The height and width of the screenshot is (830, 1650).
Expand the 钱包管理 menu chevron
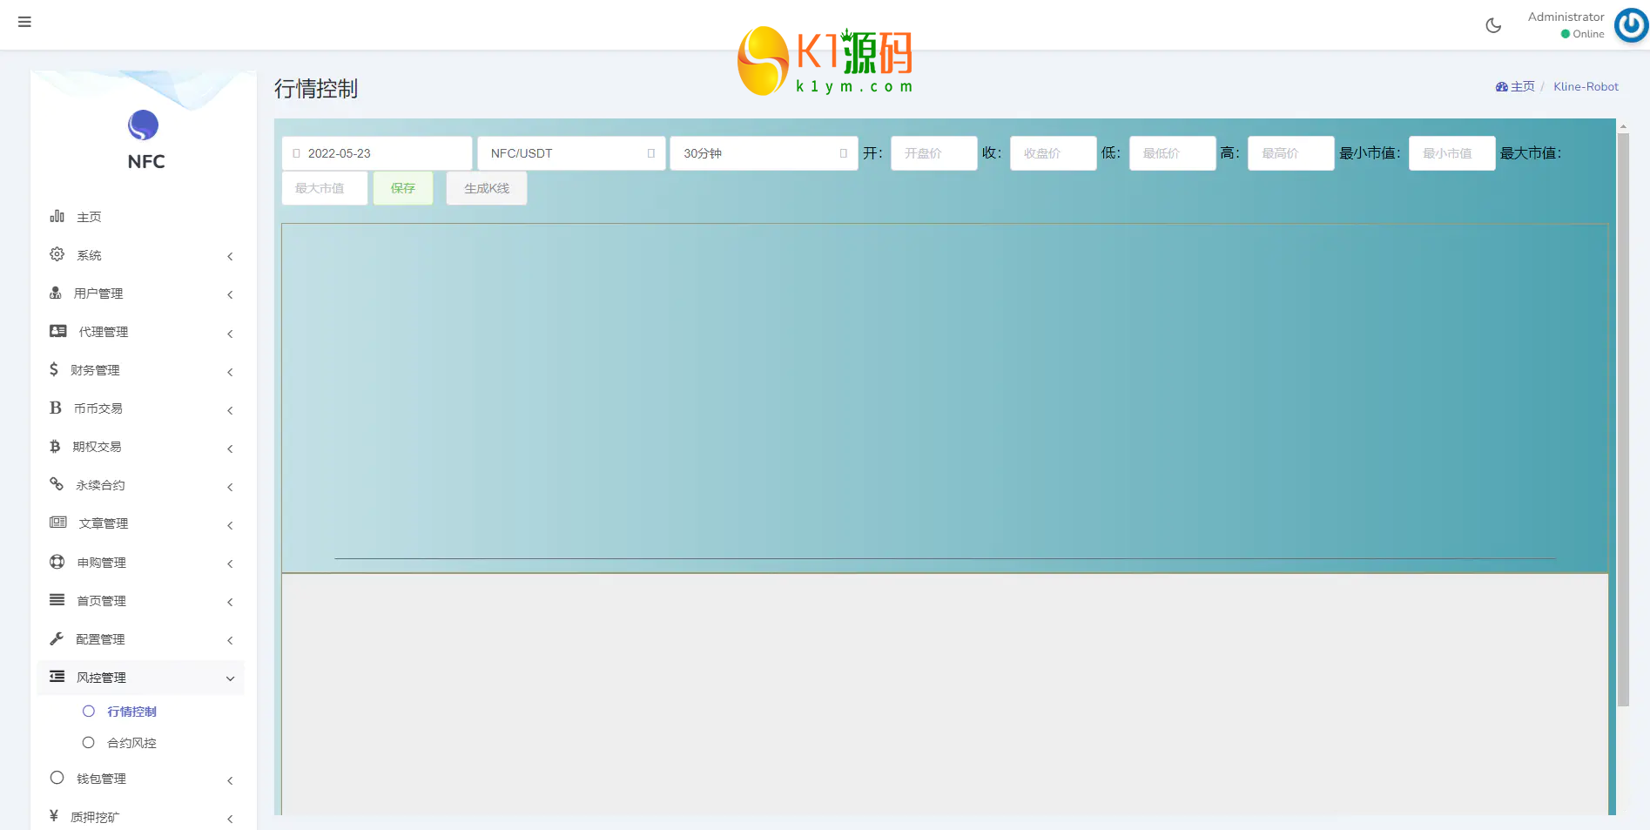point(230,780)
